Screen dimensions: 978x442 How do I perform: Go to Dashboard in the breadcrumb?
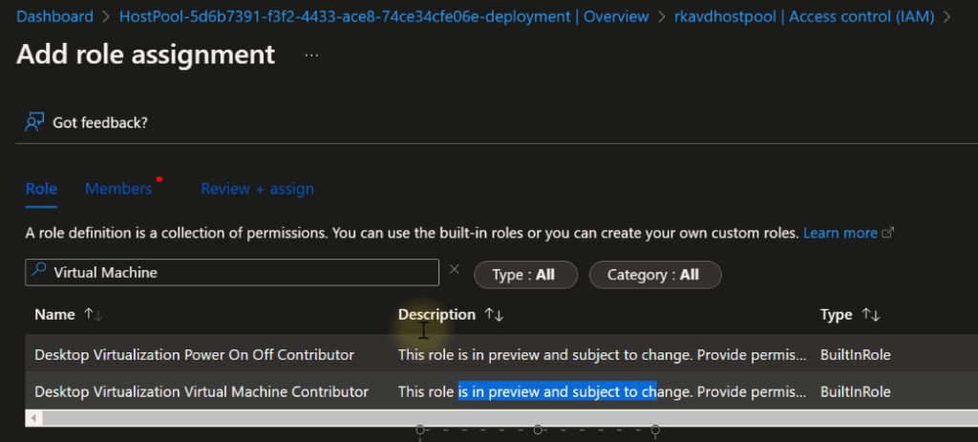[x=55, y=16]
